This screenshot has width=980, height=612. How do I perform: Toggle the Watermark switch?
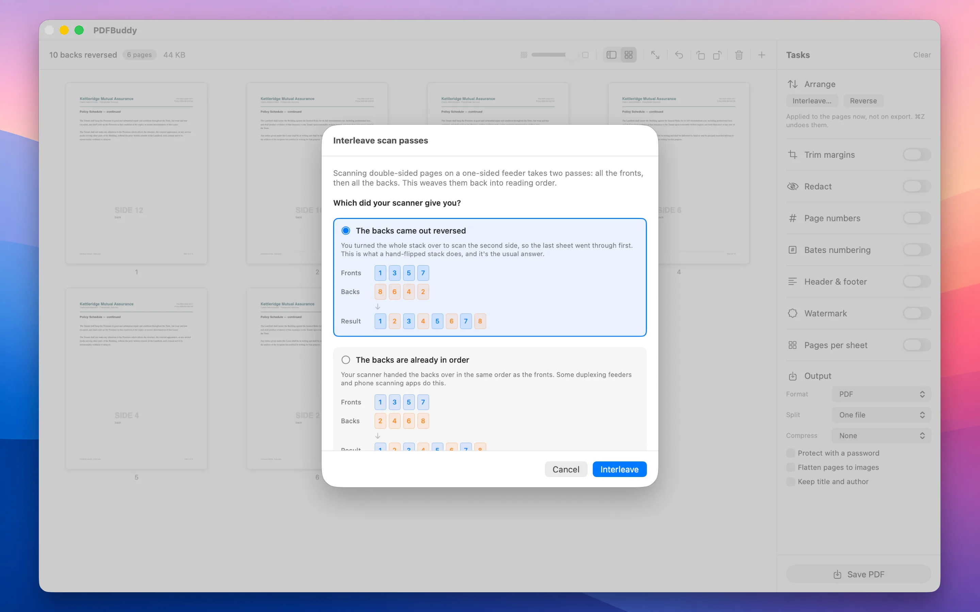917,313
